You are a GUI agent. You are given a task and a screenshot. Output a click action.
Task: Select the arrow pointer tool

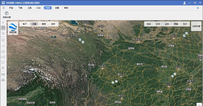point(3,33)
